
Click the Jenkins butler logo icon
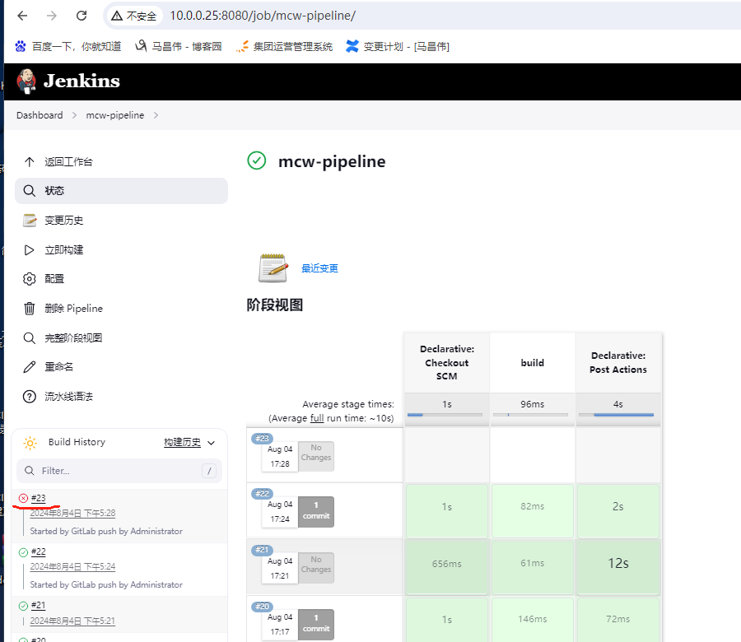tap(26, 81)
